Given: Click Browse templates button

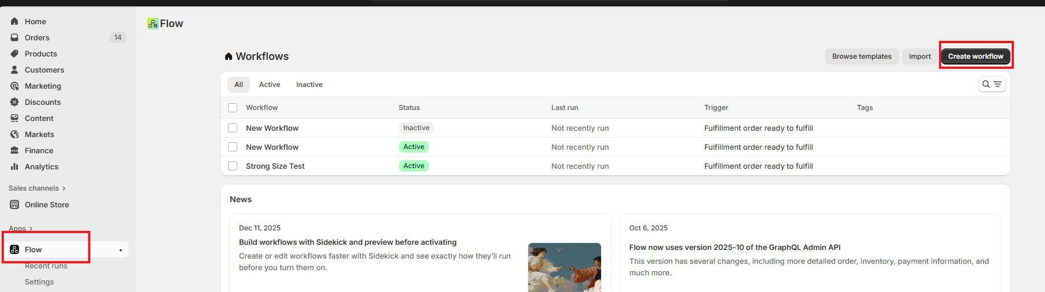Looking at the screenshot, I should coord(861,56).
